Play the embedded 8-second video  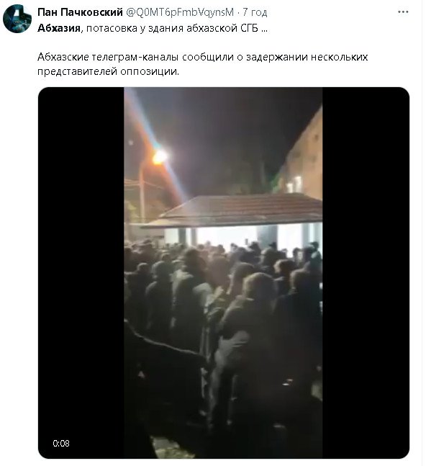[x=224, y=272]
